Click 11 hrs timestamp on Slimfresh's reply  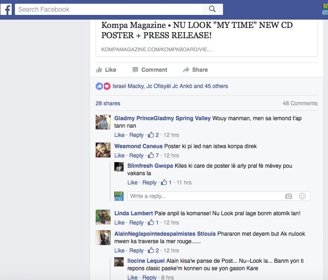tap(184, 183)
